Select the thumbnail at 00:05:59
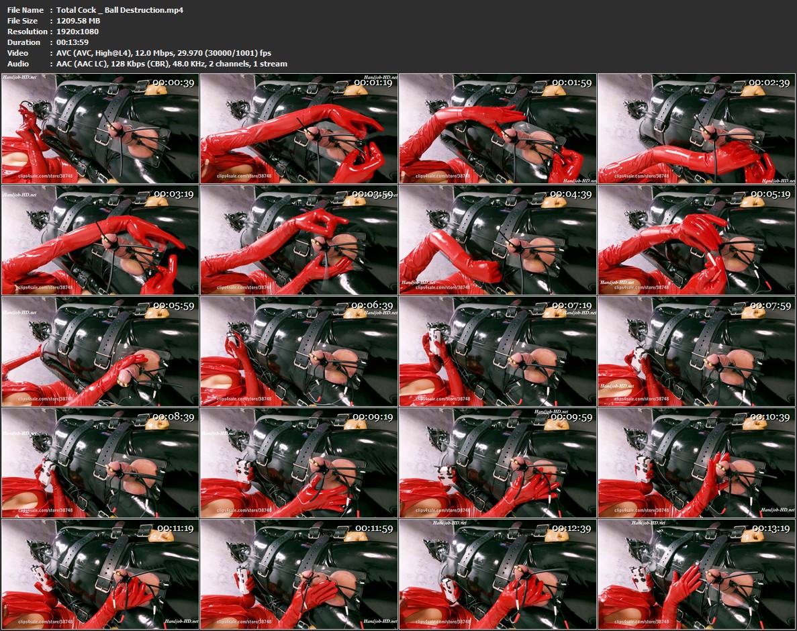The height and width of the screenshot is (631, 797). (x=100, y=351)
